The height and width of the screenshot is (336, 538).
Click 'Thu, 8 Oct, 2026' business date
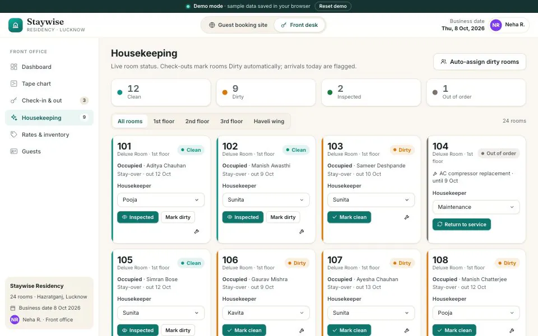coord(463,29)
